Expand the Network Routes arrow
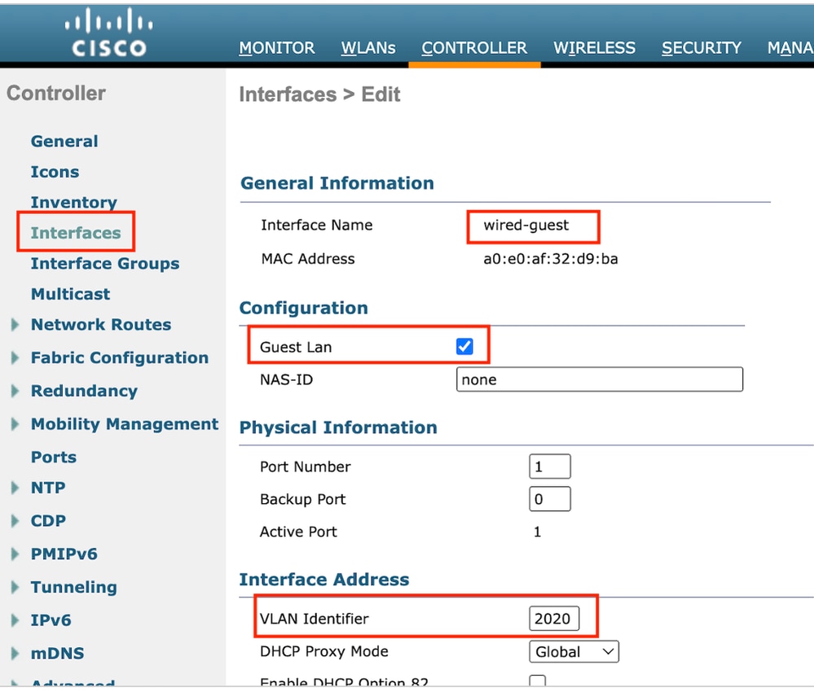Screen dimensions: 814x696 coord(15,325)
